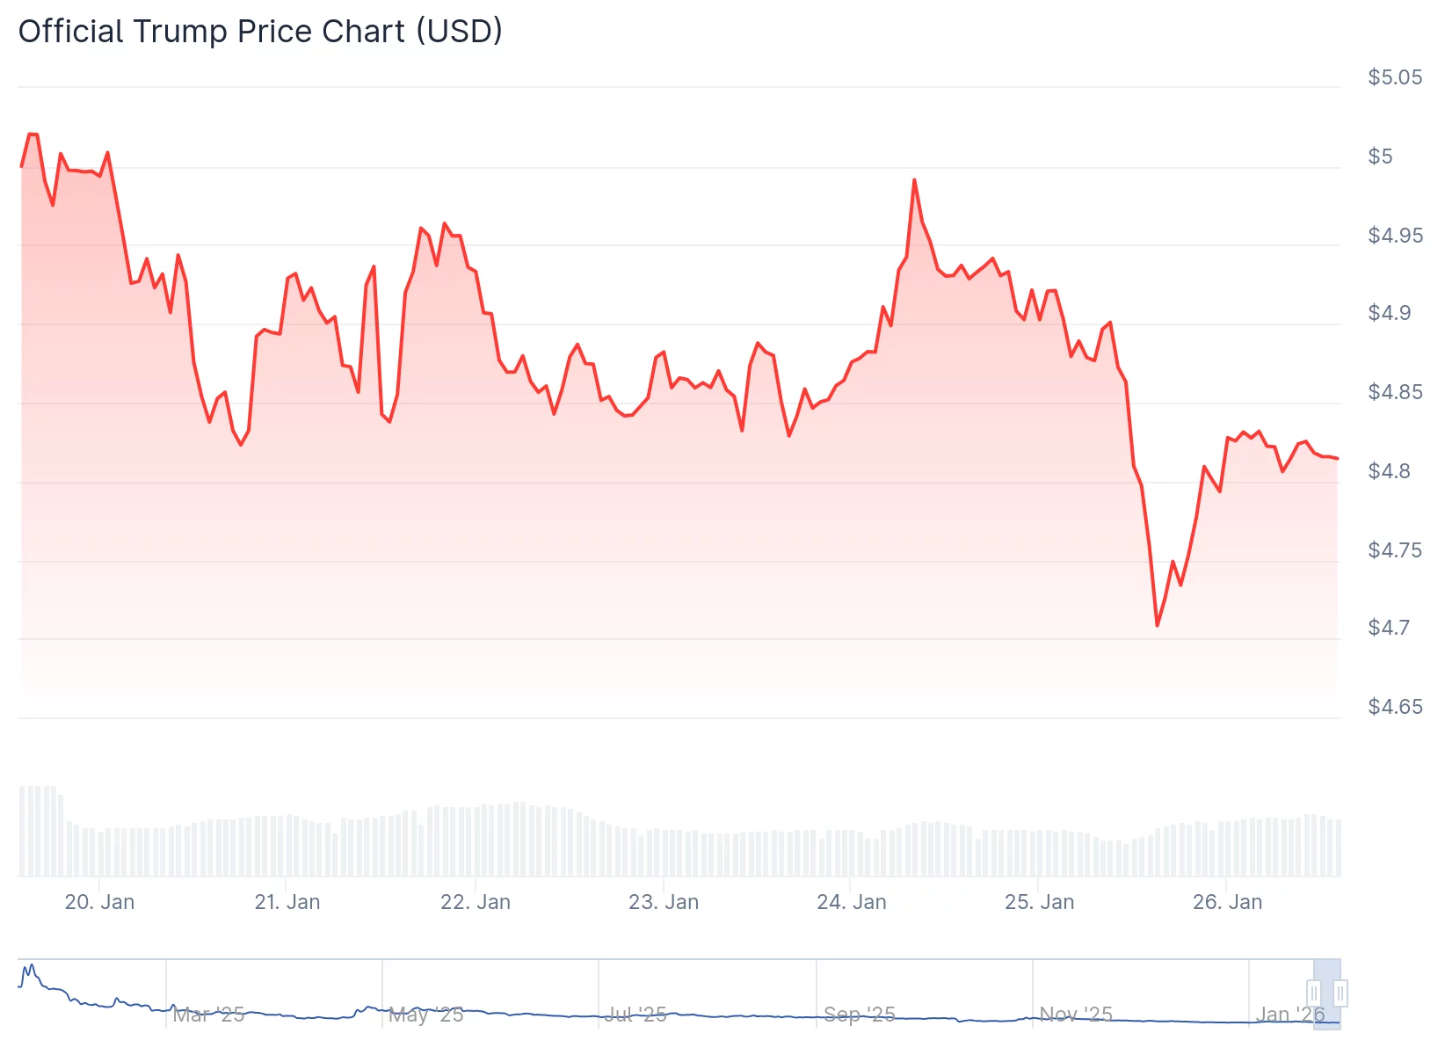
Task: Select the left navigator resize handle
Action: pyautogui.click(x=1314, y=993)
